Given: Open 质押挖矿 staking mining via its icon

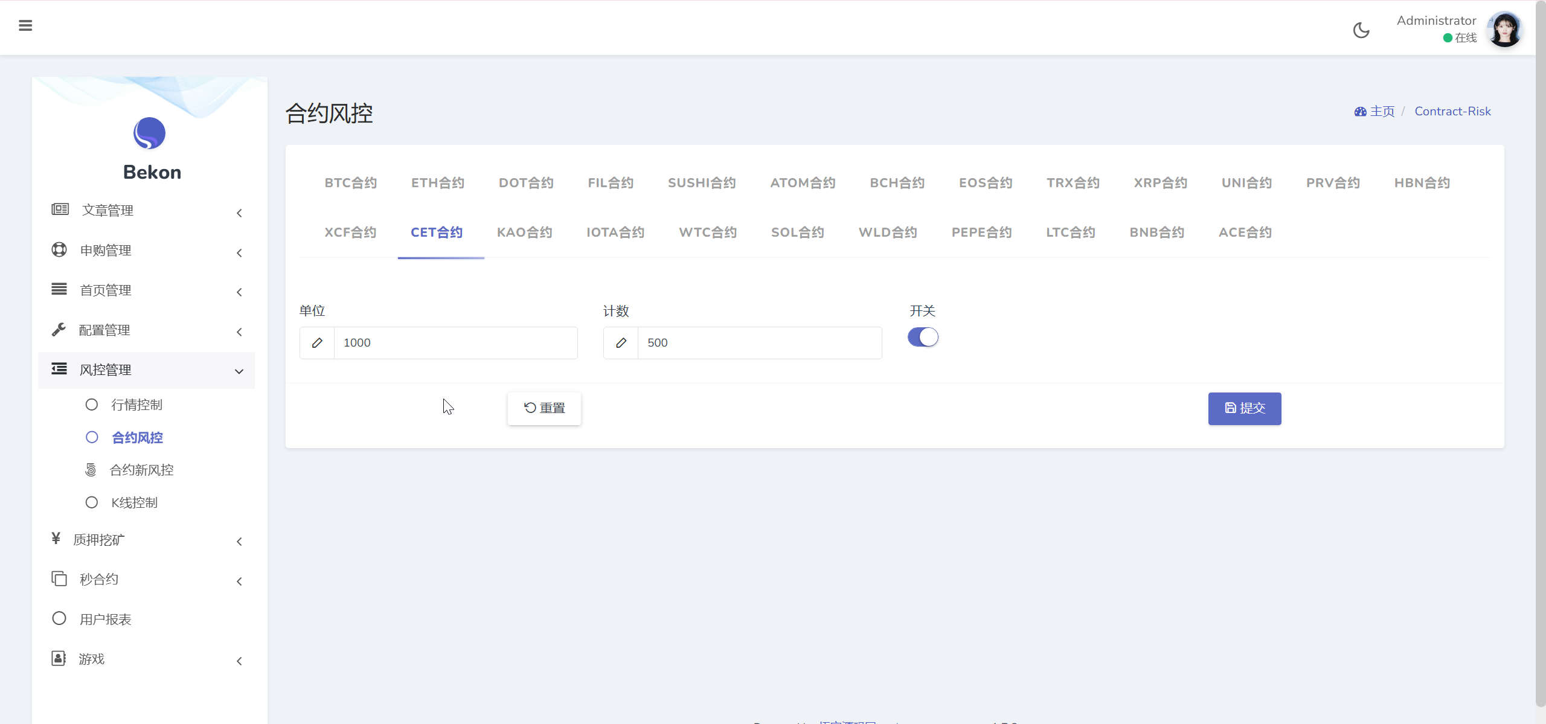Looking at the screenshot, I should pos(56,539).
